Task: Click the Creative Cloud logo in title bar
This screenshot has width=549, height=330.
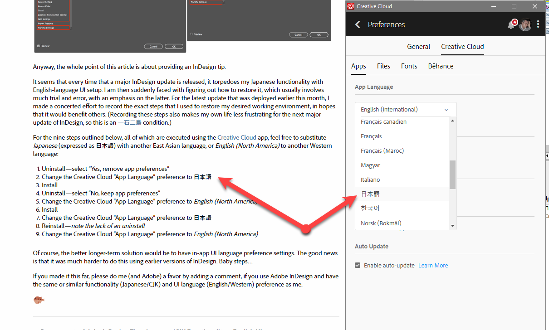Action: point(350,6)
